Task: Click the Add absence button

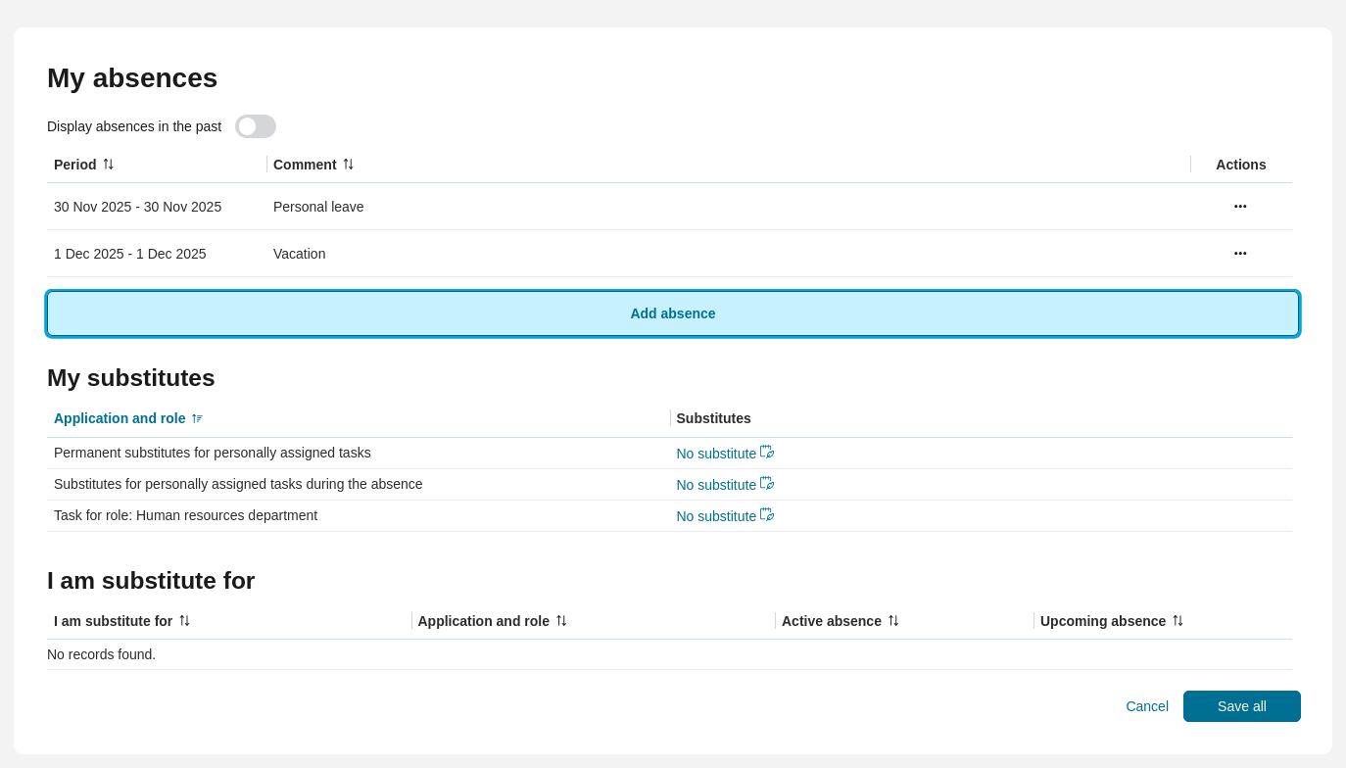Action: click(672, 313)
